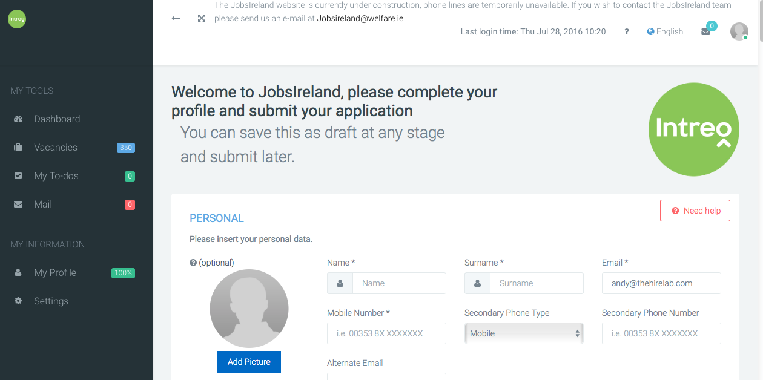Open help via question mark icon
This screenshot has width=763, height=380.
[627, 32]
